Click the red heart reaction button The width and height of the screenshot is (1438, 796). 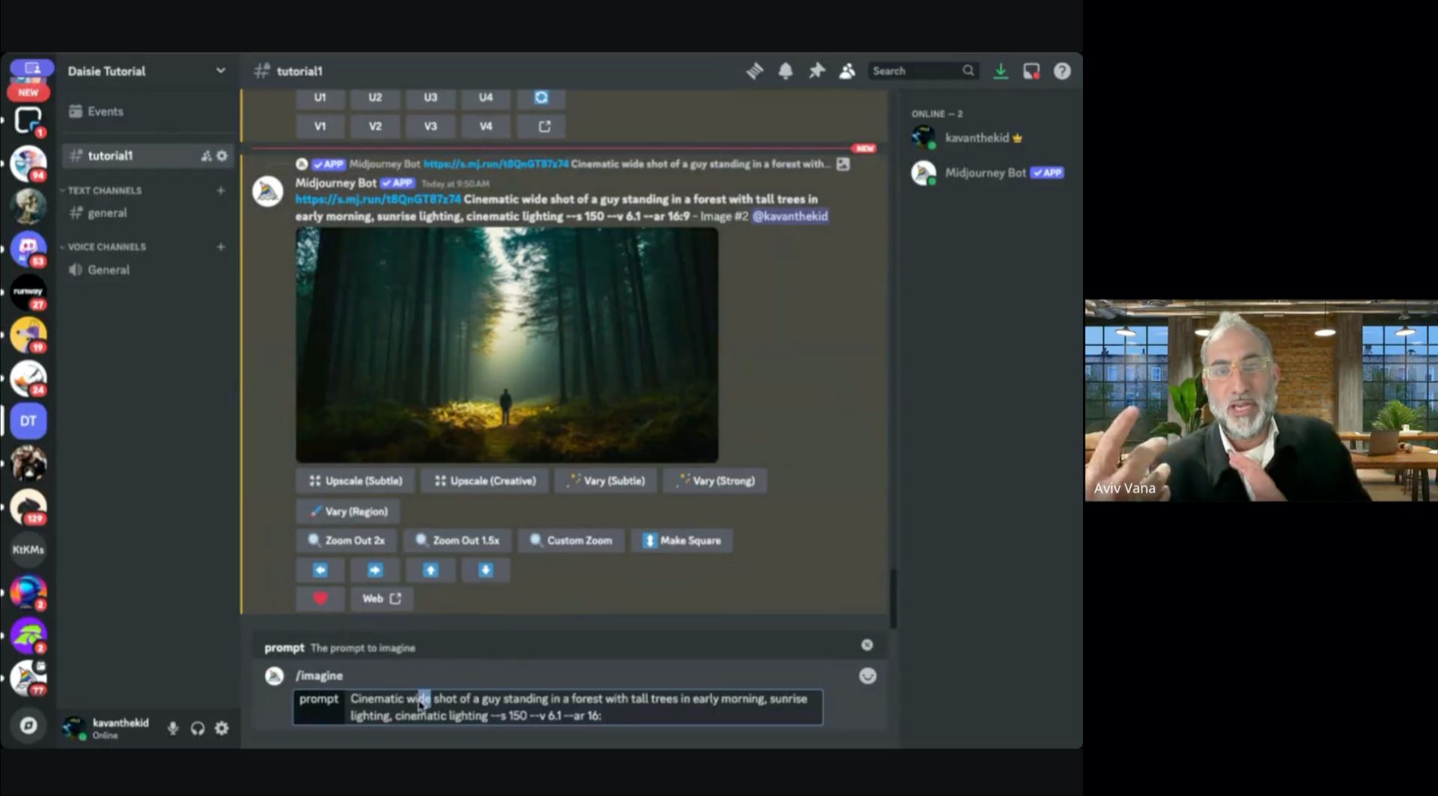pyautogui.click(x=320, y=598)
